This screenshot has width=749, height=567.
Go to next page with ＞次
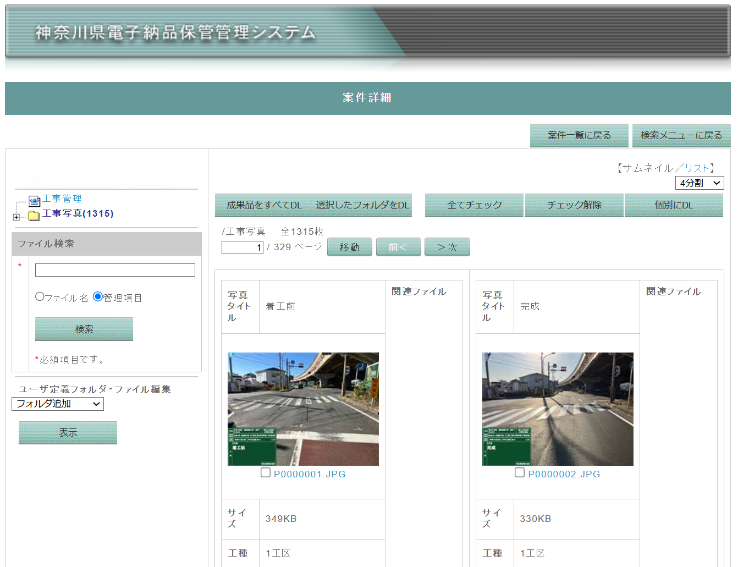[447, 247]
